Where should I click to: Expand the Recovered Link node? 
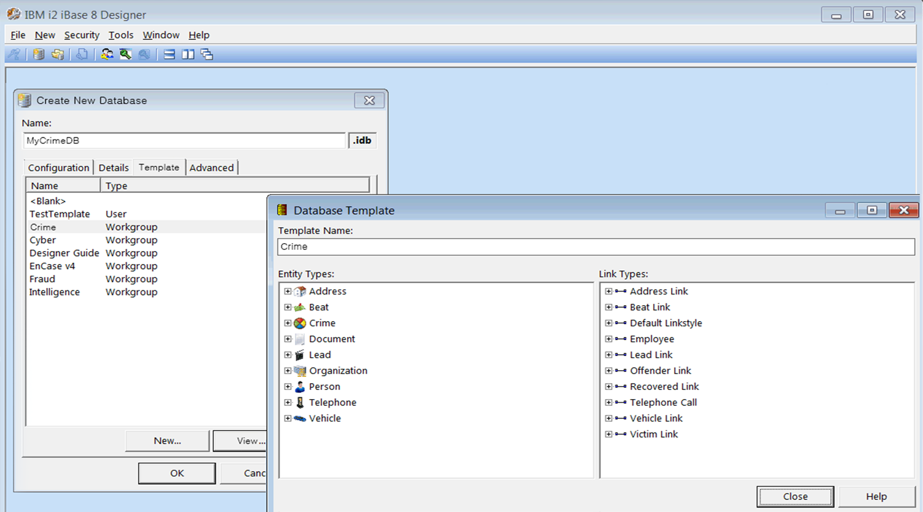pyautogui.click(x=608, y=387)
